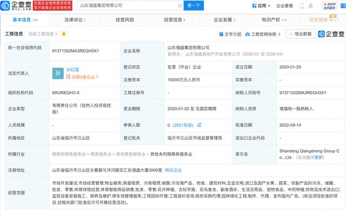Click the 更新 link beside English name
Image resolution: width=346 pixels, height=218 pixels.
(319, 158)
